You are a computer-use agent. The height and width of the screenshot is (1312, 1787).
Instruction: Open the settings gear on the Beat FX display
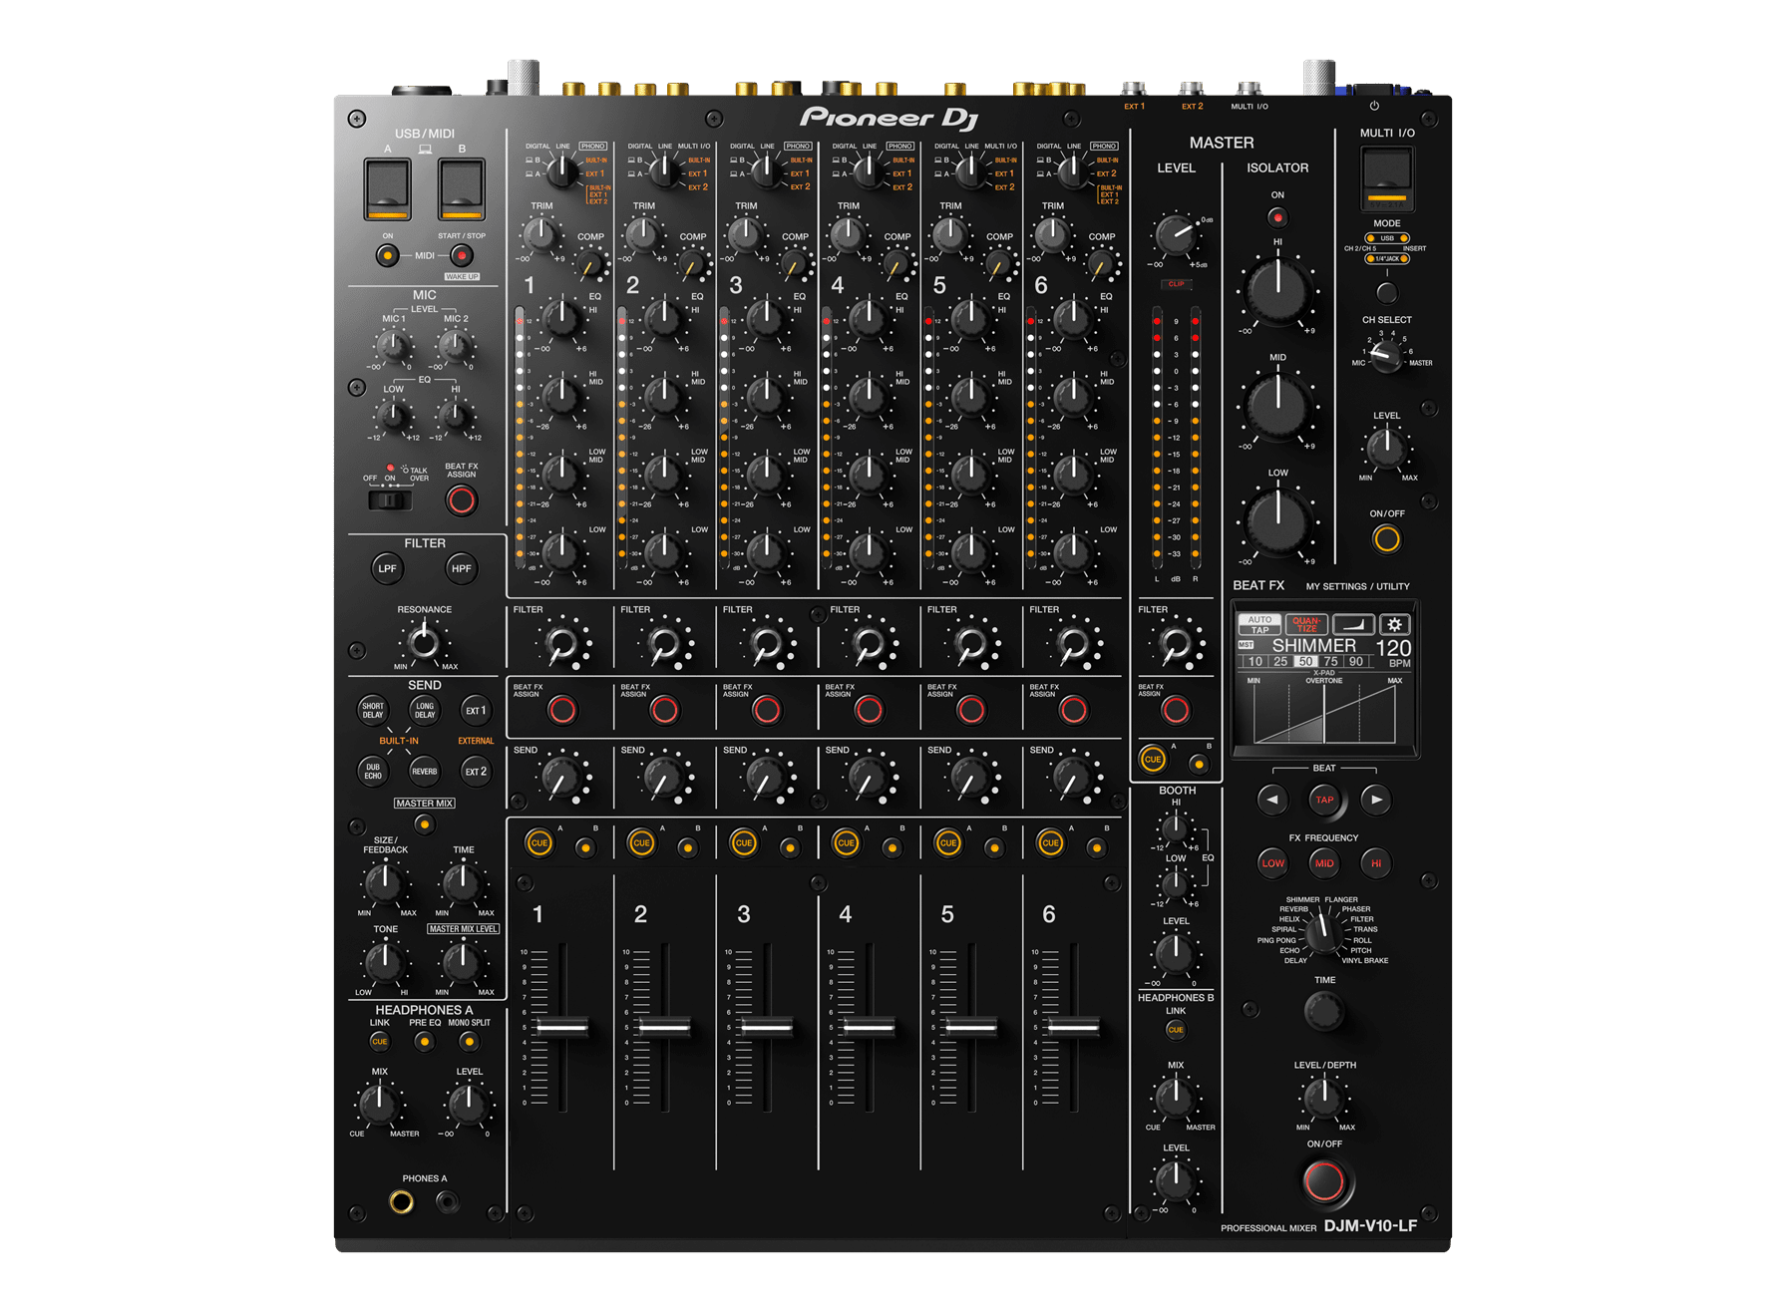tap(1394, 624)
